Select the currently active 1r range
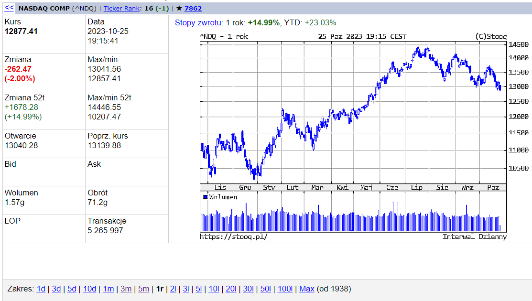This screenshot has width=532, height=301. tap(160, 289)
